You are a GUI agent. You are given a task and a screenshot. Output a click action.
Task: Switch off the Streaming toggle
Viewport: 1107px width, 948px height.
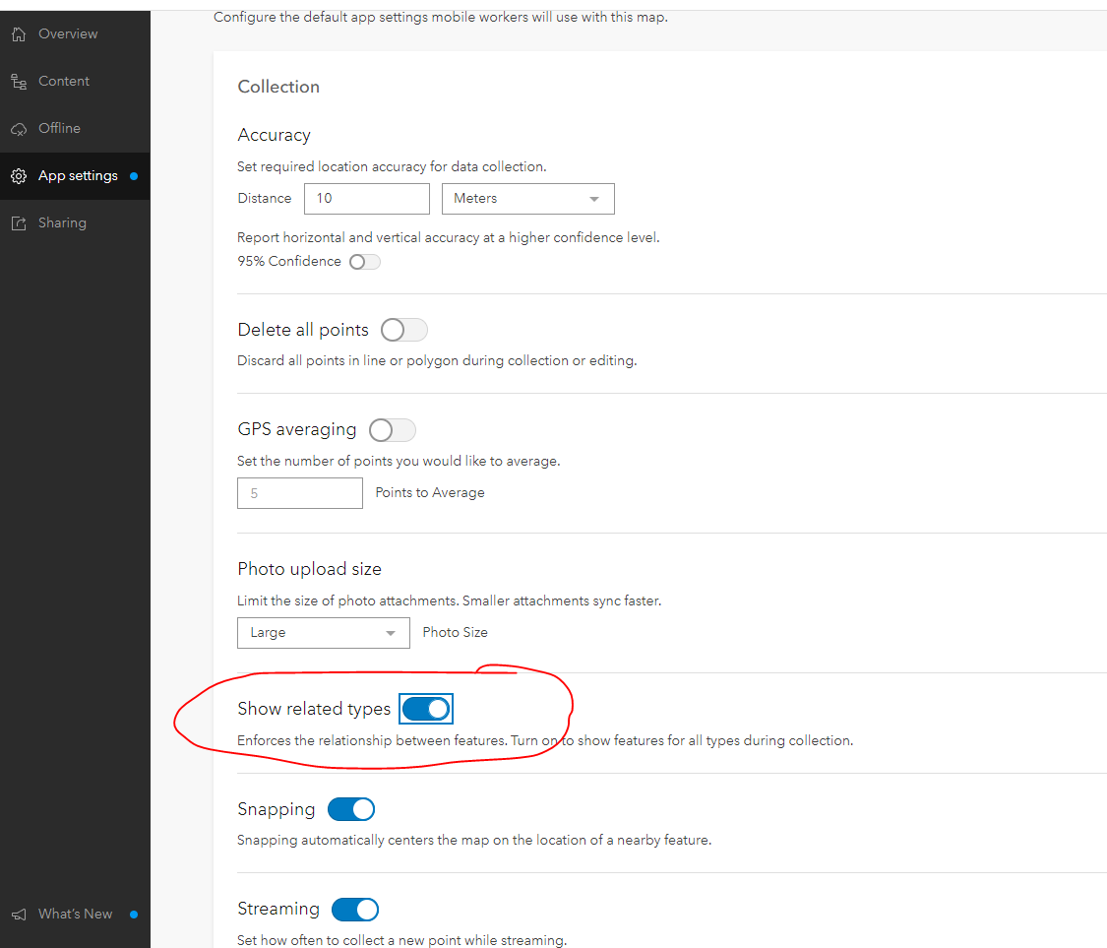click(355, 910)
